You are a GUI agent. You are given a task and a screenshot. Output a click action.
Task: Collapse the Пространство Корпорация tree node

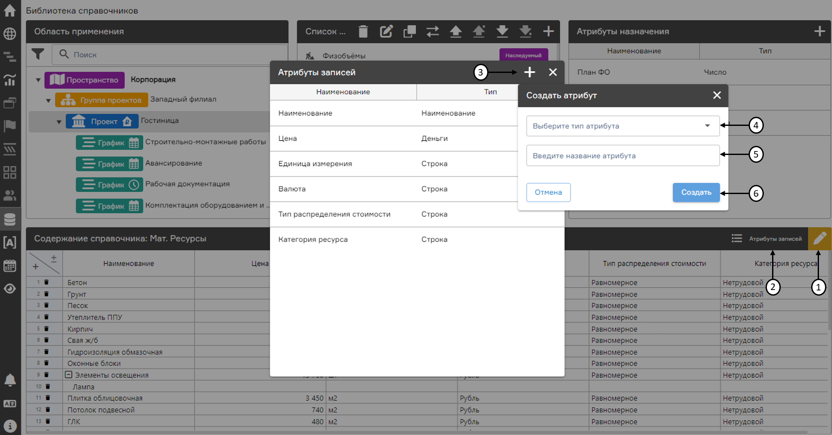coord(38,80)
